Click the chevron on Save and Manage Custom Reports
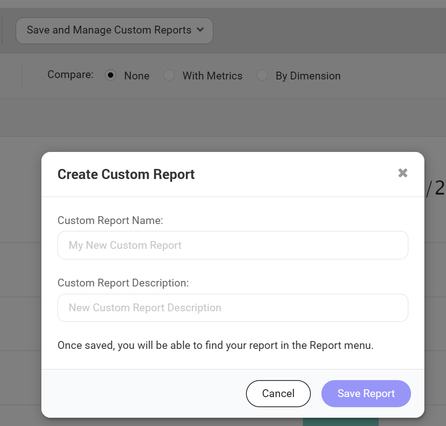446x426 pixels. click(200, 30)
